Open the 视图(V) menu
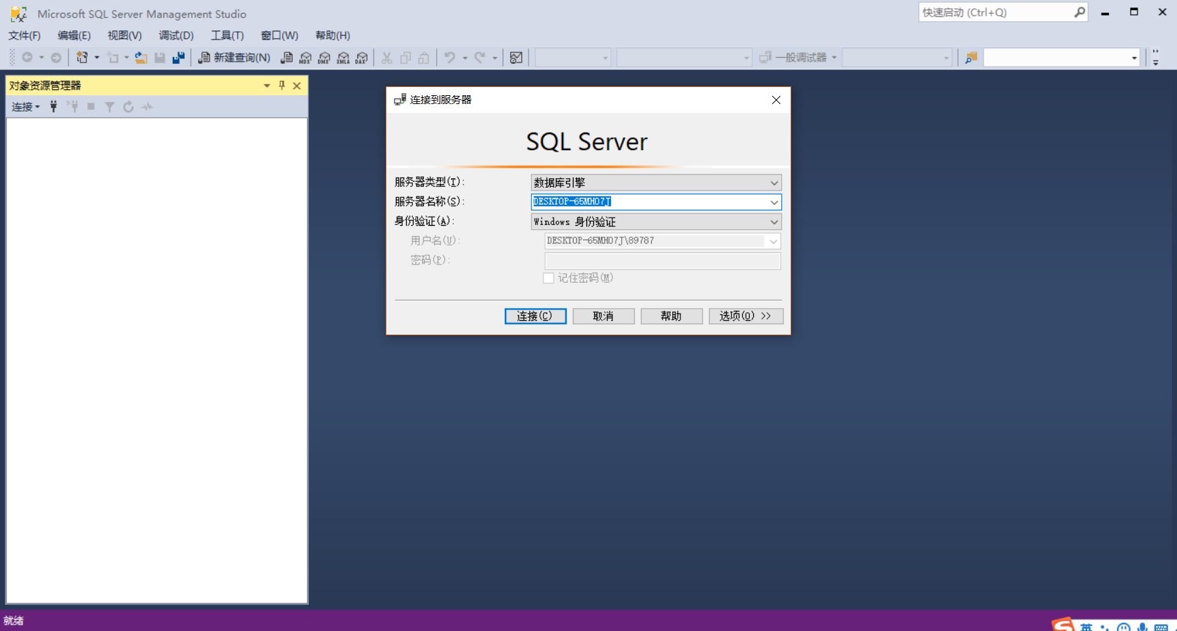The height and width of the screenshot is (631, 1177). tap(124, 35)
